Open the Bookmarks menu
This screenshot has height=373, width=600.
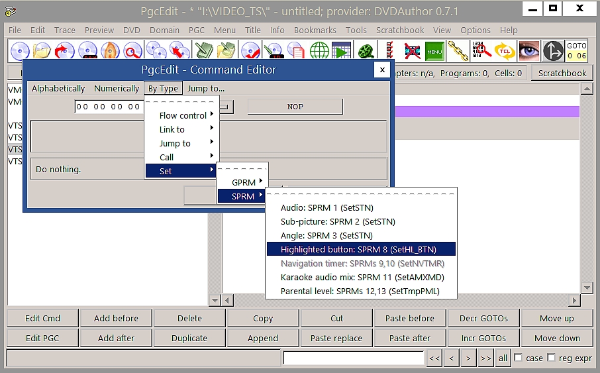[x=315, y=30]
